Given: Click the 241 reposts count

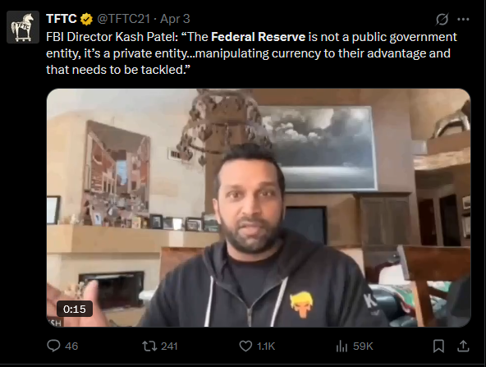Looking at the screenshot, I should tap(169, 346).
